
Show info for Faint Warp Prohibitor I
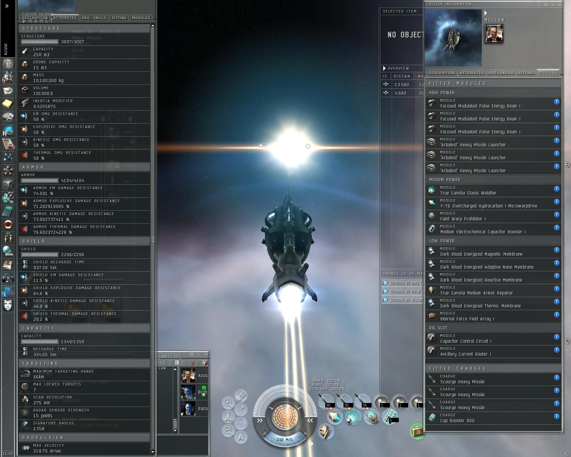click(x=557, y=215)
